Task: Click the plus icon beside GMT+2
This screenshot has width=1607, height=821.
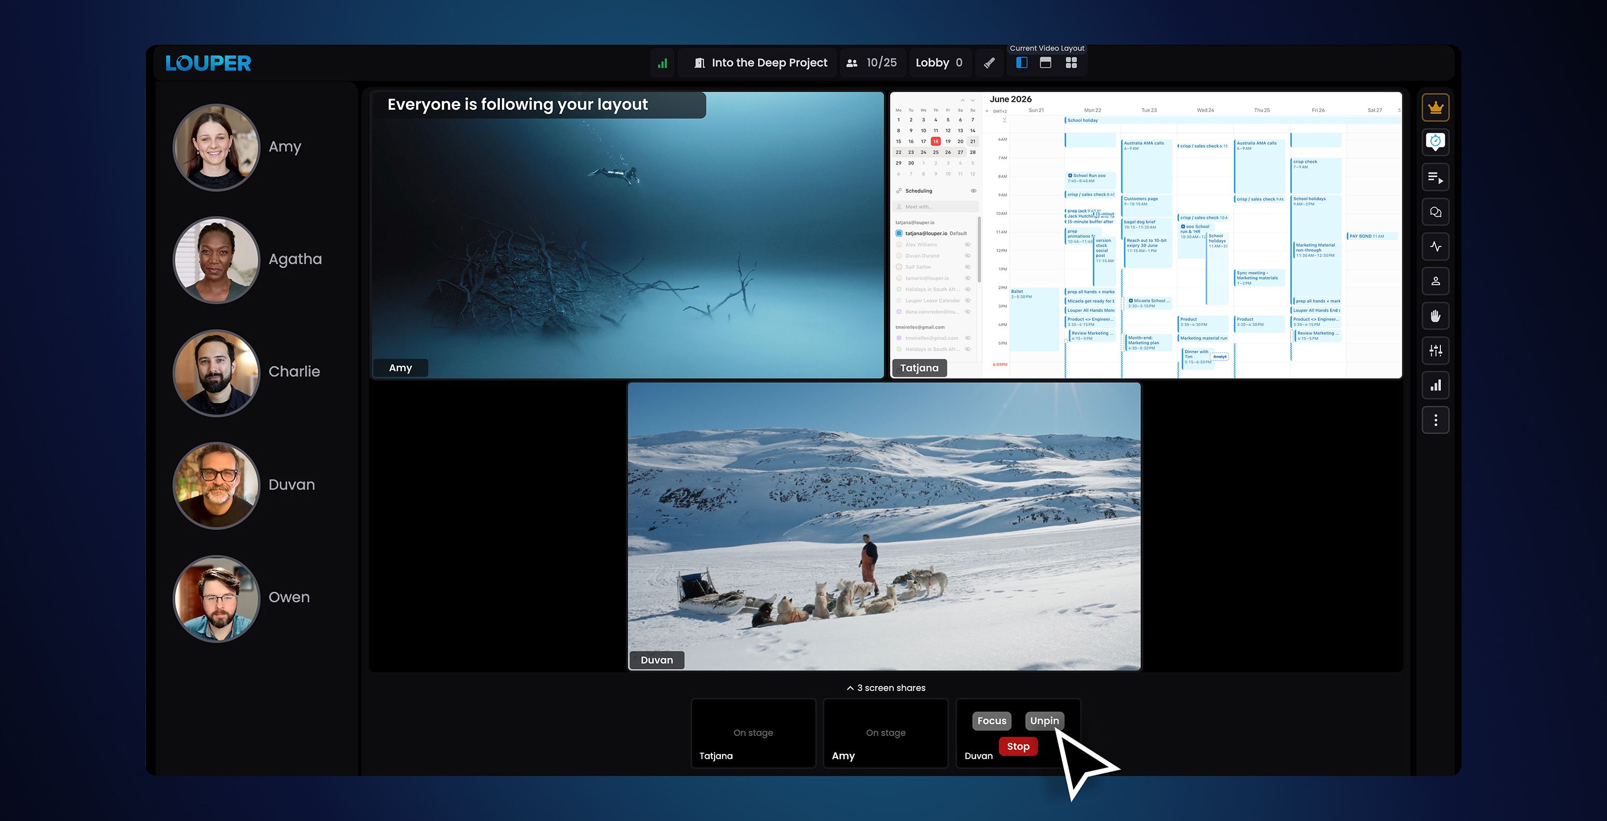Action: [987, 111]
